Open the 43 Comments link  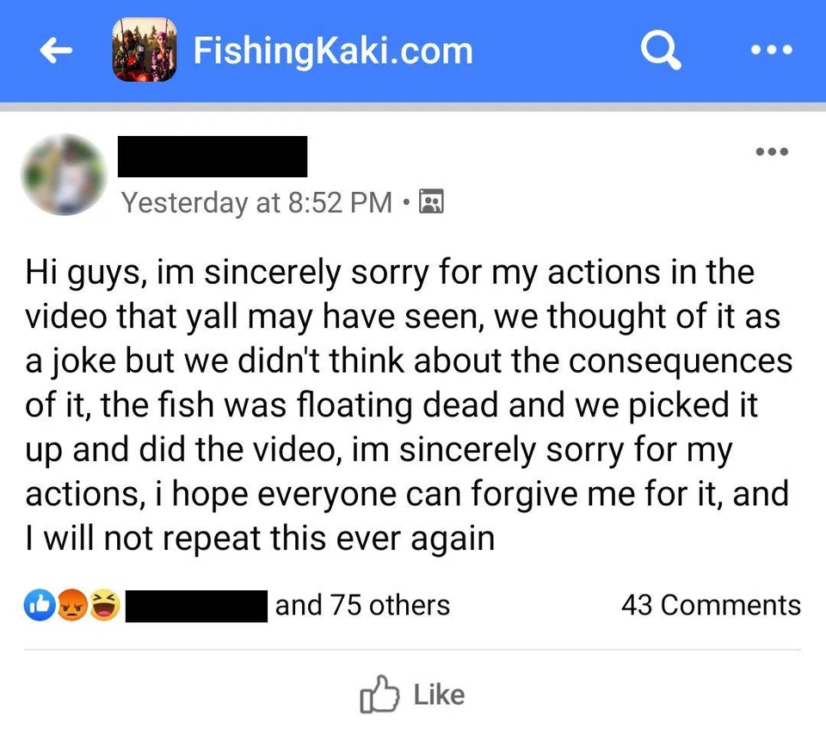[x=710, y=605]
